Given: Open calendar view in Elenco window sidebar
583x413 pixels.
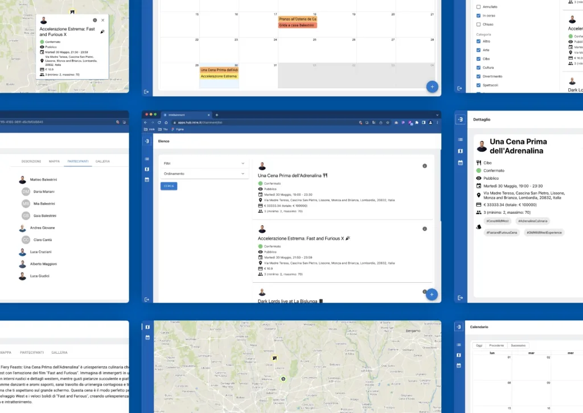Looking at the screenshot, I should [147, 179].
